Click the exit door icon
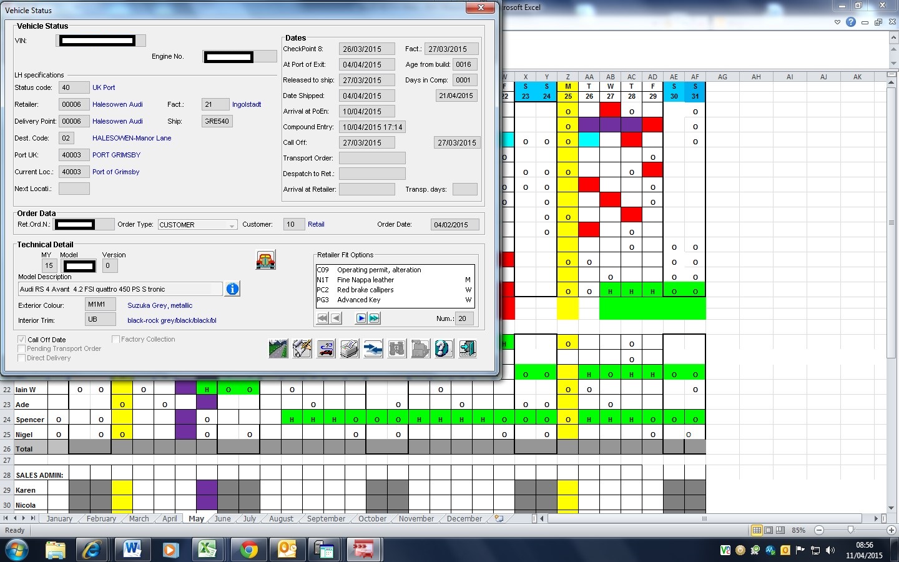Viewport: 899px width, 562px height. [468, 348]
